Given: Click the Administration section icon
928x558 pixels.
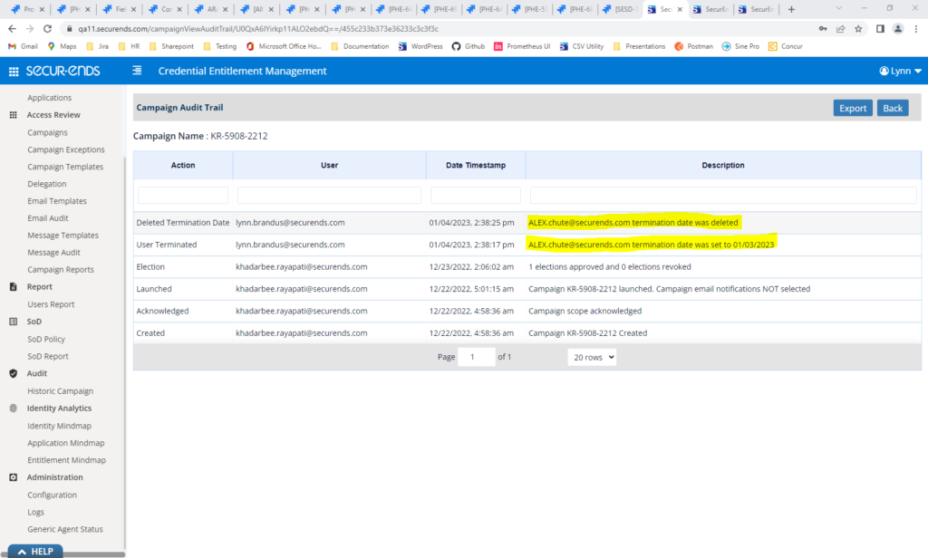Looking at the screenshot, I should click(13, 477).
